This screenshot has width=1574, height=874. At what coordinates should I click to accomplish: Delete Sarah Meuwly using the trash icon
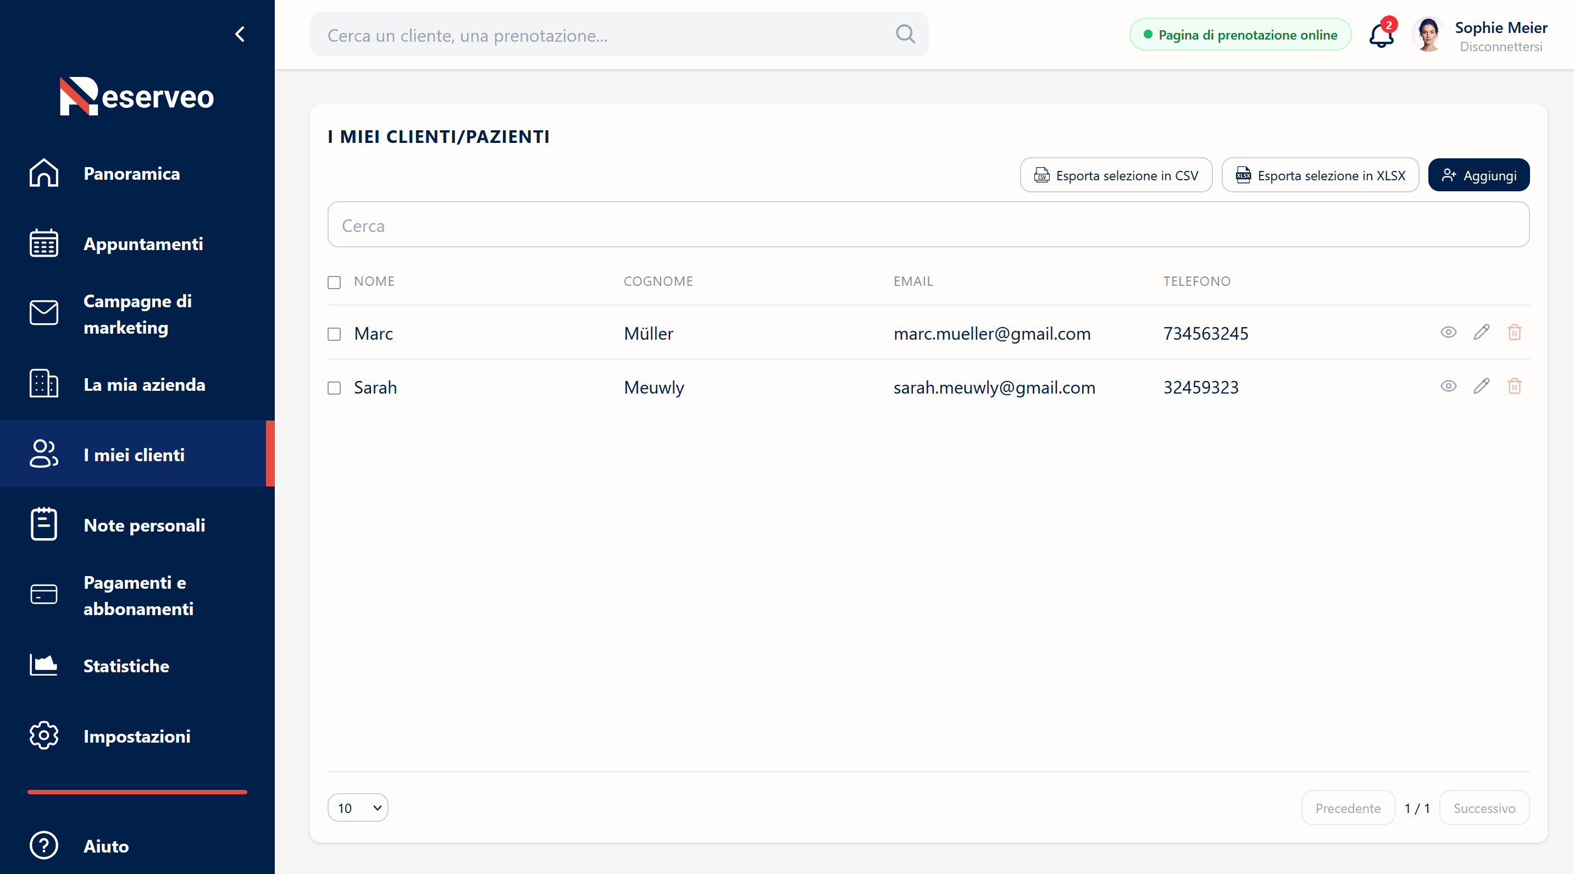[1514, 386]
